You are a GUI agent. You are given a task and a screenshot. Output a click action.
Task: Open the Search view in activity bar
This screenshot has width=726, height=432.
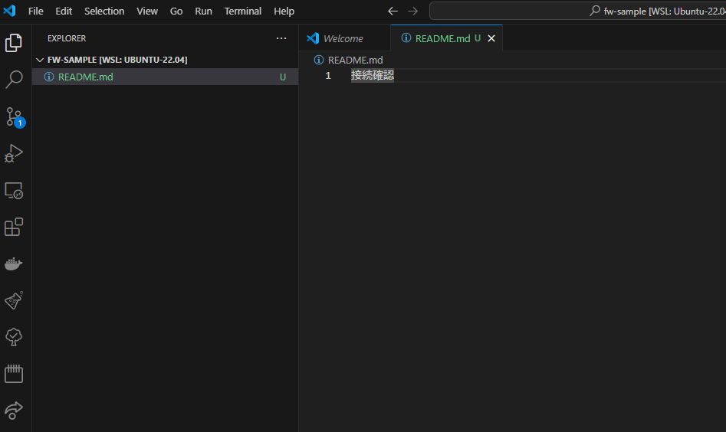14,80
